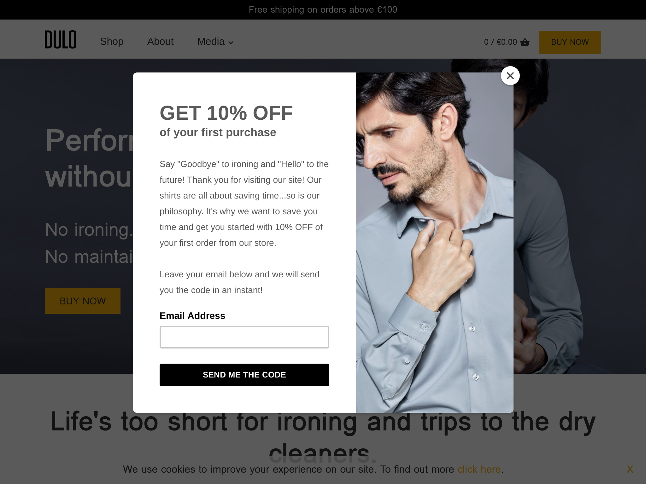Close the 10% off popup
Screen dimensions: 646x484
tap(510, 76)
